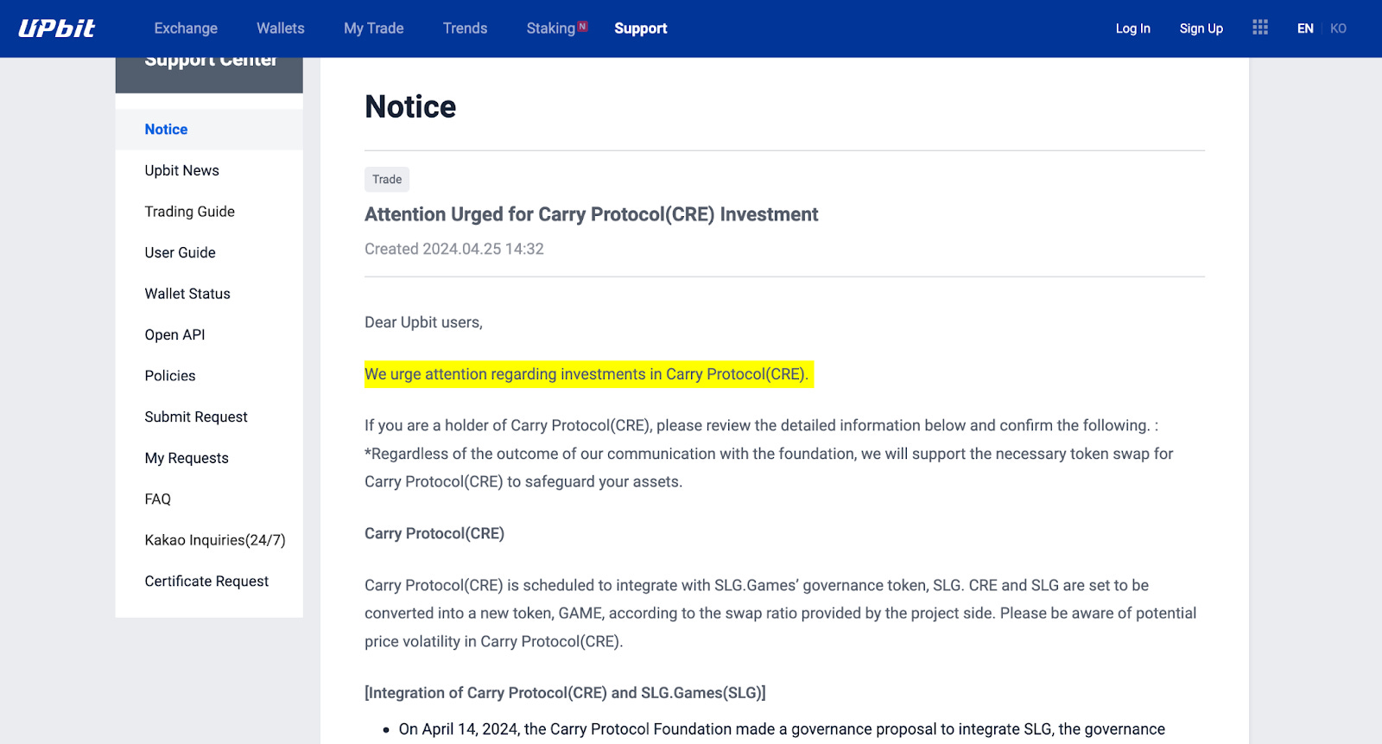Open My Requests

[187, 458]
